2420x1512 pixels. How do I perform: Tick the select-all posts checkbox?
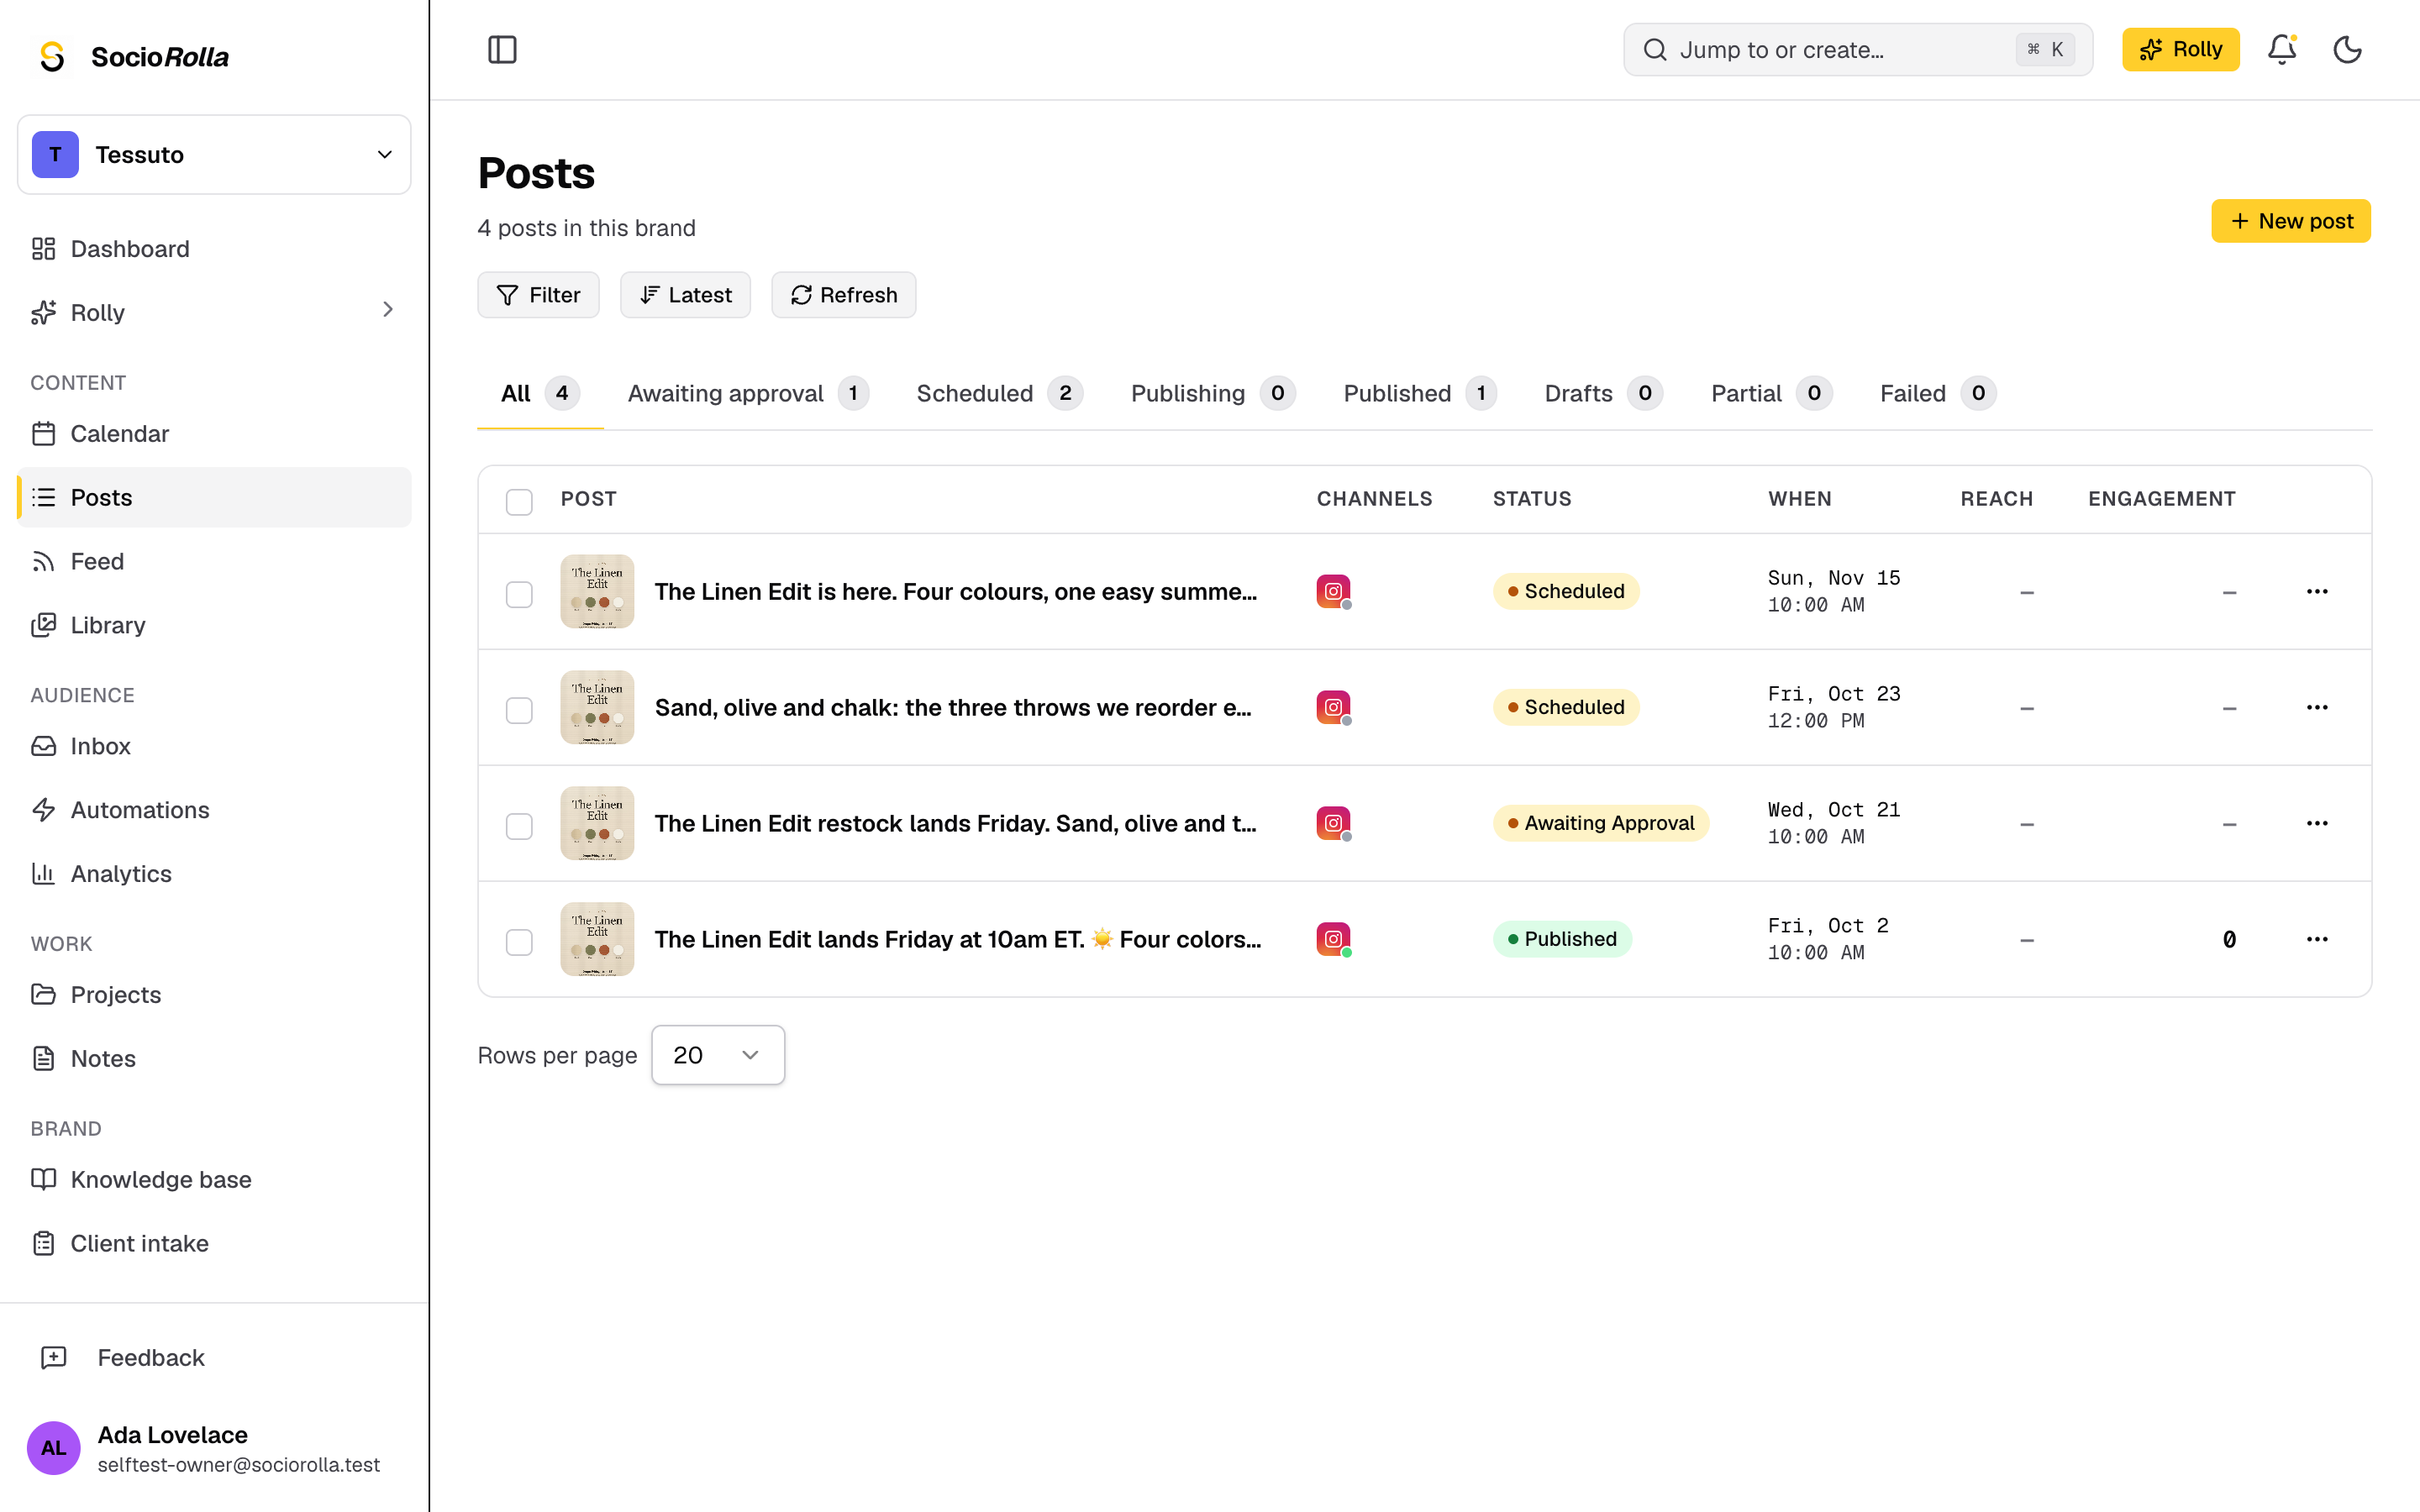(519, 501)
